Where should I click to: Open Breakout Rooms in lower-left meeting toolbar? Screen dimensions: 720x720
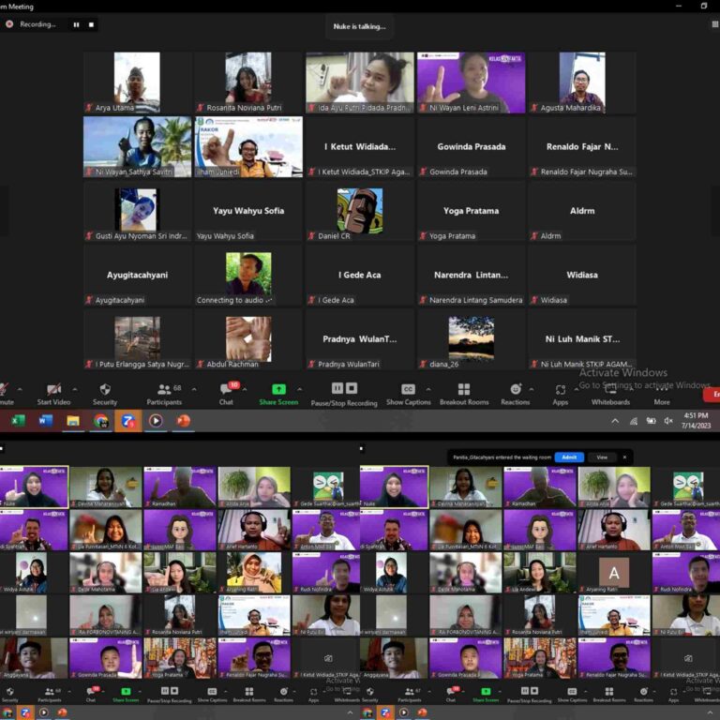click(x=249, y=695)
